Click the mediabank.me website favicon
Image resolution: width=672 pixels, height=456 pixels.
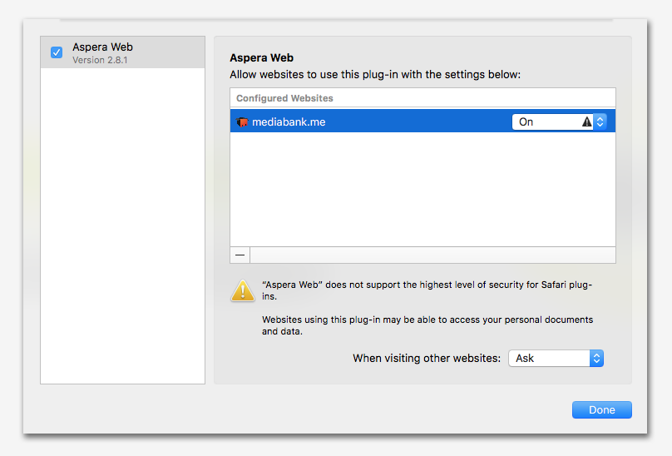pos(242,121)
